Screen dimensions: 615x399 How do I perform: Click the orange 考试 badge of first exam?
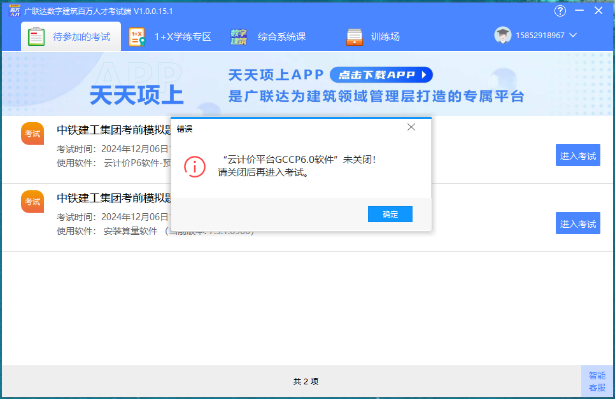point(32,134)
